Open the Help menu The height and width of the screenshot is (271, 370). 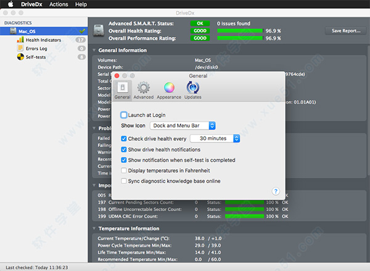pos(81,4)
